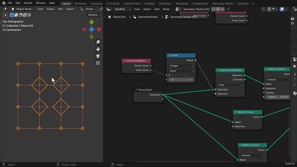Image resolution: width=297 pixels, height=167 pixels.
Task: Click the blue Z axis gizmo ball
Action: [x=91, y=30]
